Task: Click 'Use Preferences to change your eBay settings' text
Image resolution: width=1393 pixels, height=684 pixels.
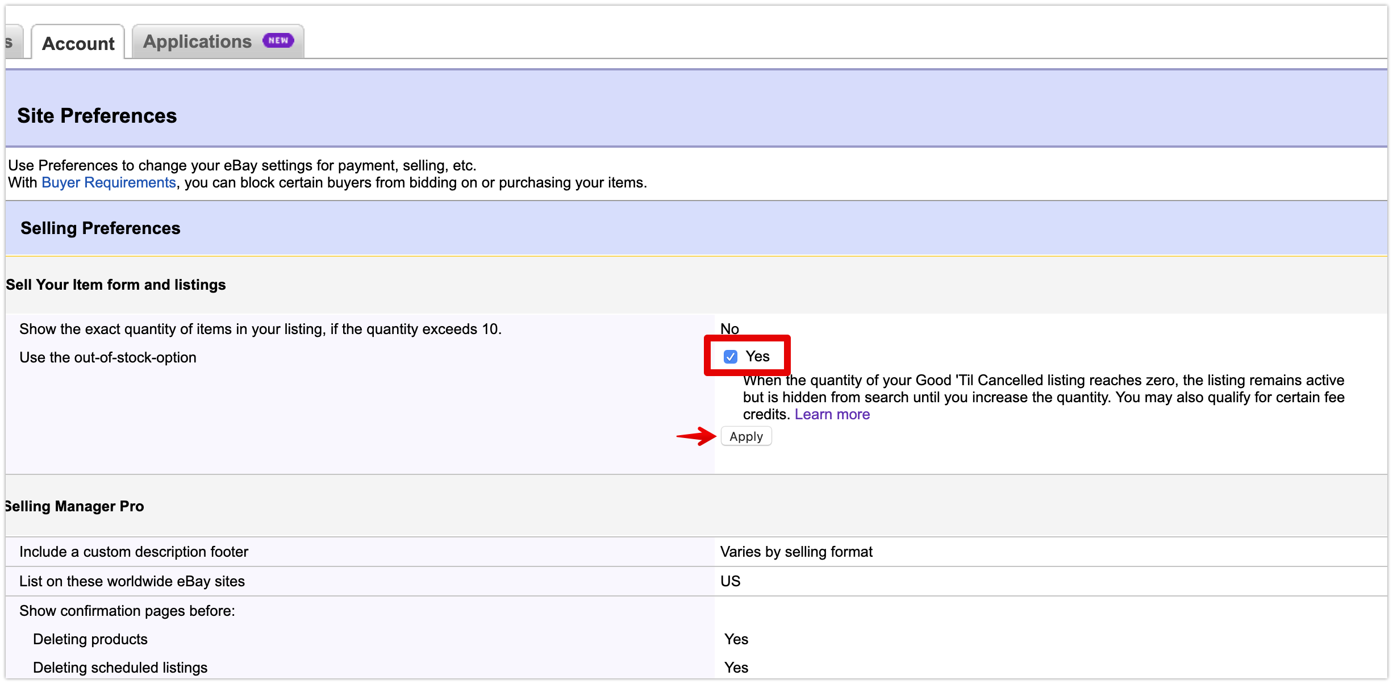Action: tap(242, 165)
